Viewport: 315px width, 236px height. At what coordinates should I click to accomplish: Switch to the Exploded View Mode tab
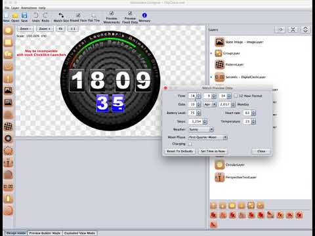tap(79, 233)
